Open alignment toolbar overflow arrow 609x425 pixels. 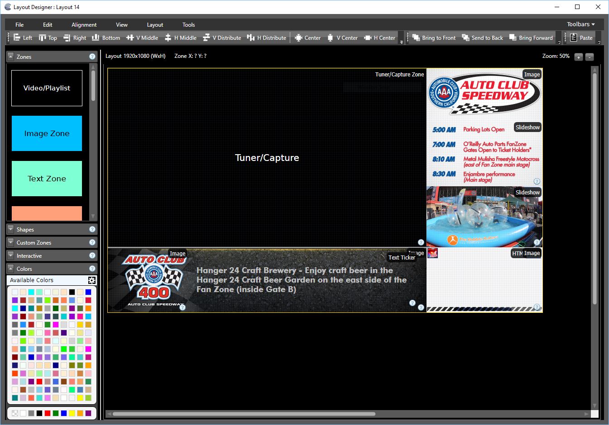pyautogui.click(x=402, y=42)
